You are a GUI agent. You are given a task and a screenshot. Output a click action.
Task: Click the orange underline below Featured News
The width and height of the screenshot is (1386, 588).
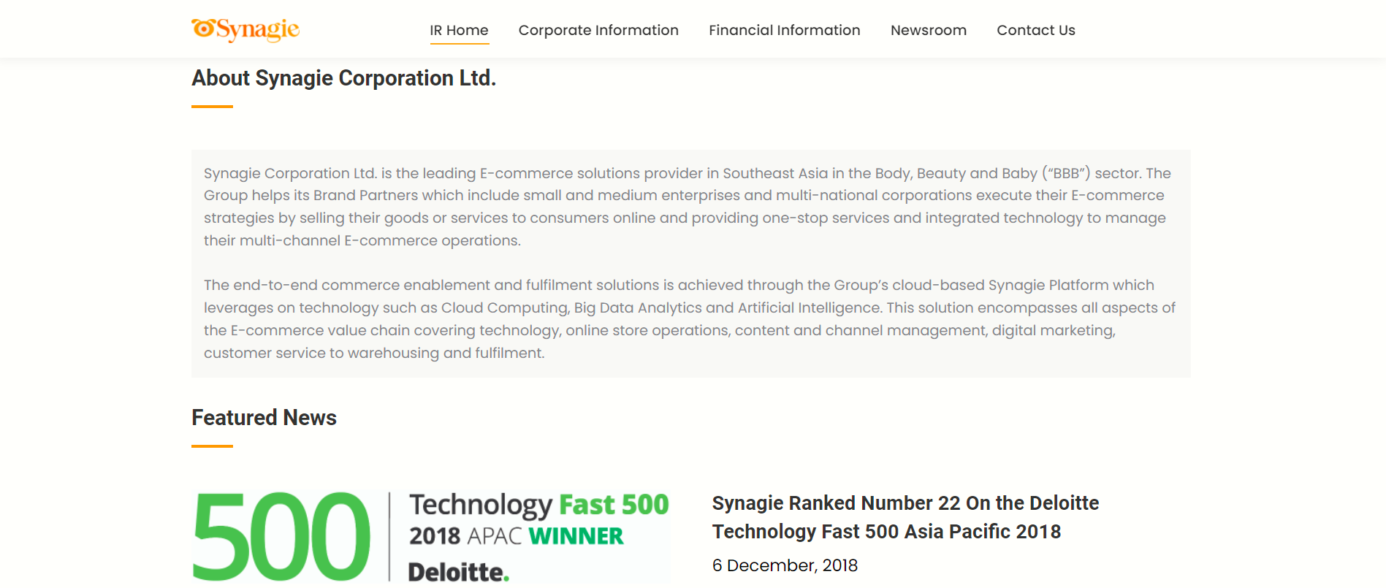pos(212,446)
